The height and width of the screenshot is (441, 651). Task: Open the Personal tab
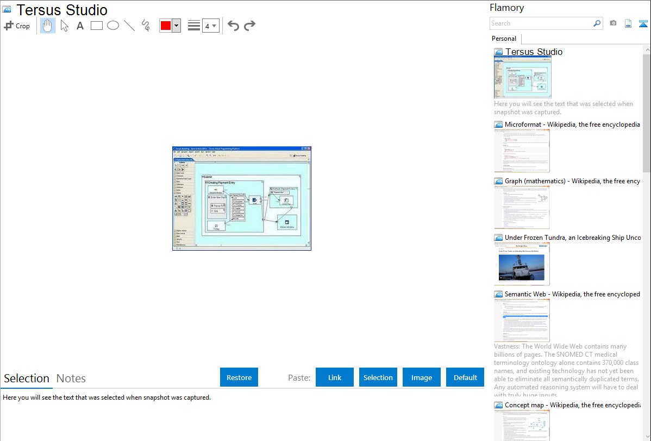coord(504,39)
